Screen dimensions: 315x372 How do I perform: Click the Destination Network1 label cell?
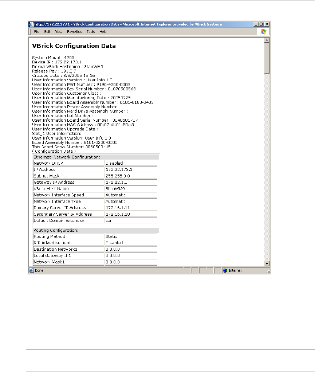[69, 249]
